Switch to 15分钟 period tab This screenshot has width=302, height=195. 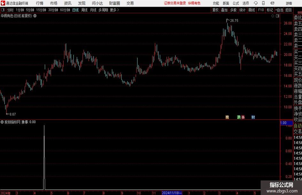point(41,10)
